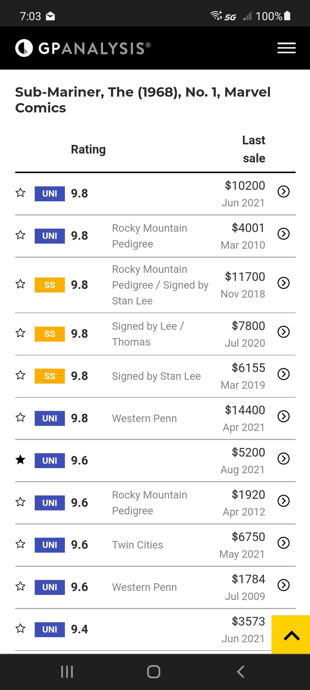
Task: Unfavorite the starred UNI 9.6 $5200 row
Action: [x=20, y=460]
